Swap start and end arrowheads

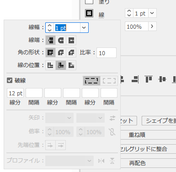[112, 118]
